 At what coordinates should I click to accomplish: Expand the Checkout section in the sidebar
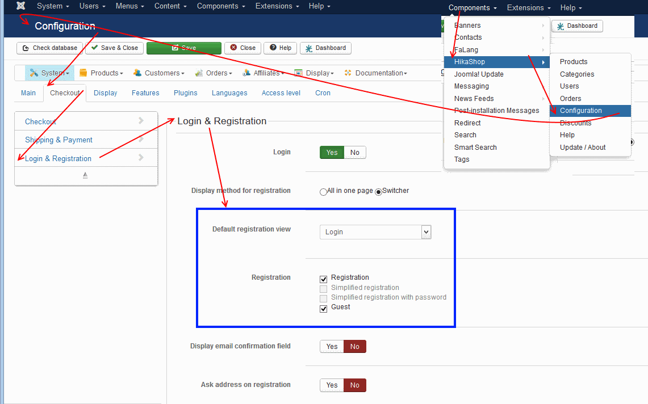[x=86, y=121]
